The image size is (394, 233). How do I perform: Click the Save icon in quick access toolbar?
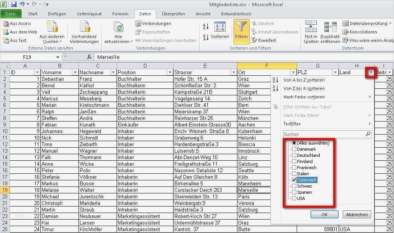click(x=13, y=4)
